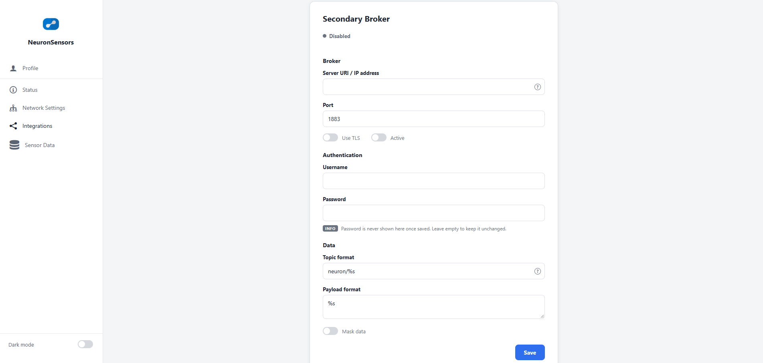Focus the Port input field
The height and width of the screenshot is (363, 763).
tap(434, 119)
